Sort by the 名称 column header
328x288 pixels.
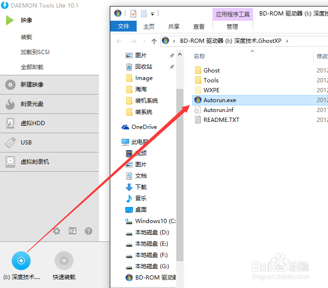pos(199,56)
